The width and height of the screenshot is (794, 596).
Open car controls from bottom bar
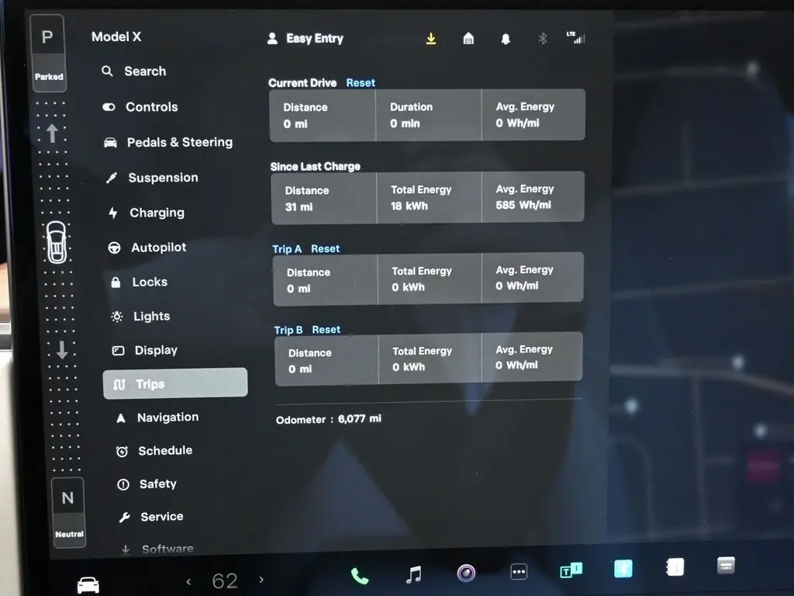coord(88,584)
